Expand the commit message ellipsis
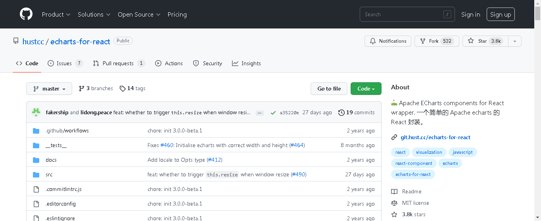Image resolution: width=541 pixels, height=221 pixels. coord(260,113)
